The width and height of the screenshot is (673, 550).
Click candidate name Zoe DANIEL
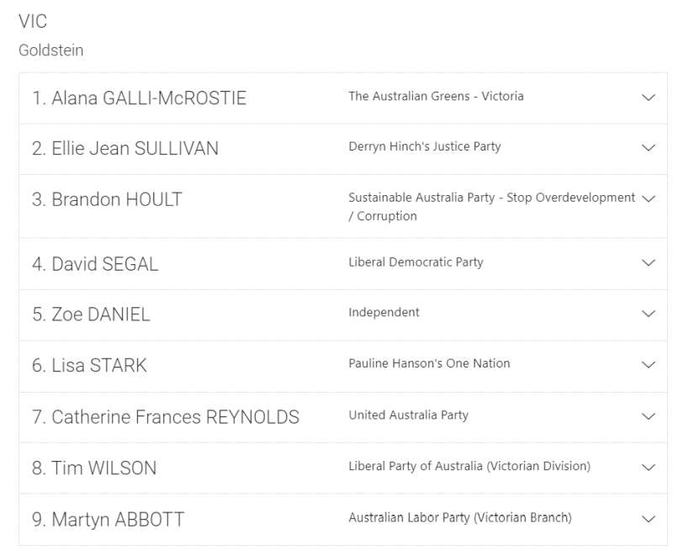pyautogui.click(x=91, y=315)
